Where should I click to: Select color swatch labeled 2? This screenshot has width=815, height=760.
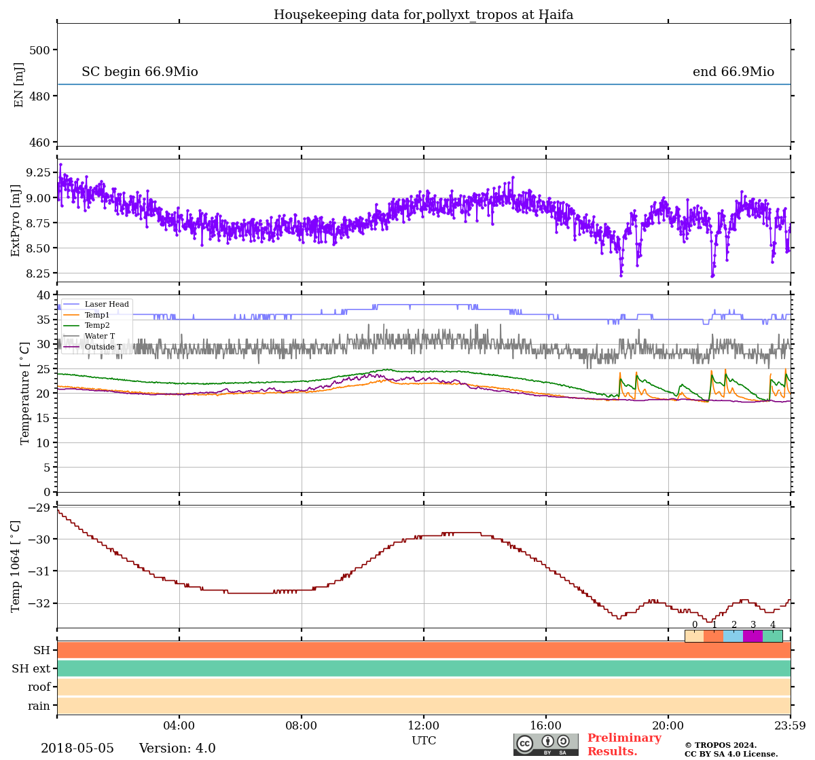pyautogui.click(x=733, y=636)
